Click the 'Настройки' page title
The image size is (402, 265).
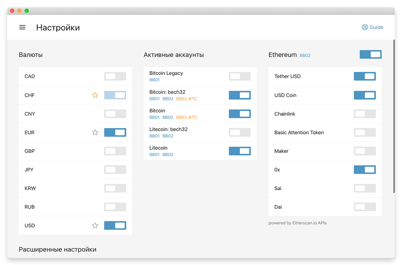(x=58, y=28)
